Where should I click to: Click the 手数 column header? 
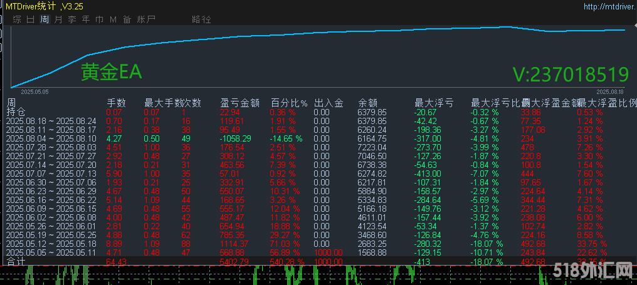116,103
